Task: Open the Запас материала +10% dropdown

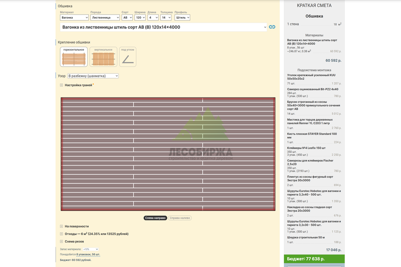Action: point(90,249)
